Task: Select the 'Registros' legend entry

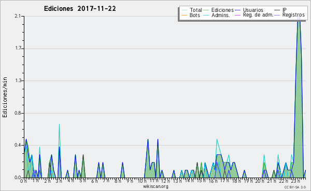Action: click(293, 15)
